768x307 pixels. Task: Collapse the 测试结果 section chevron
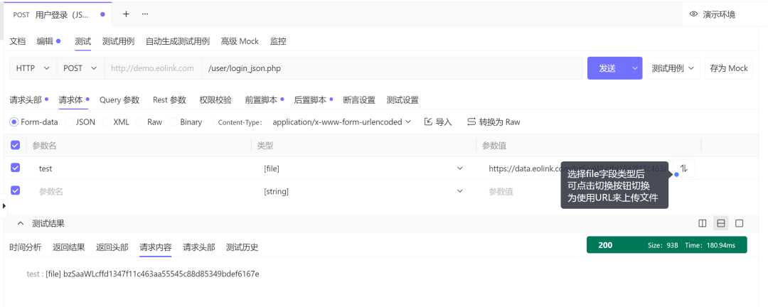21,223
